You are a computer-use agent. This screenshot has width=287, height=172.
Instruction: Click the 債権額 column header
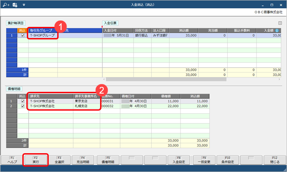pos(166,96)
